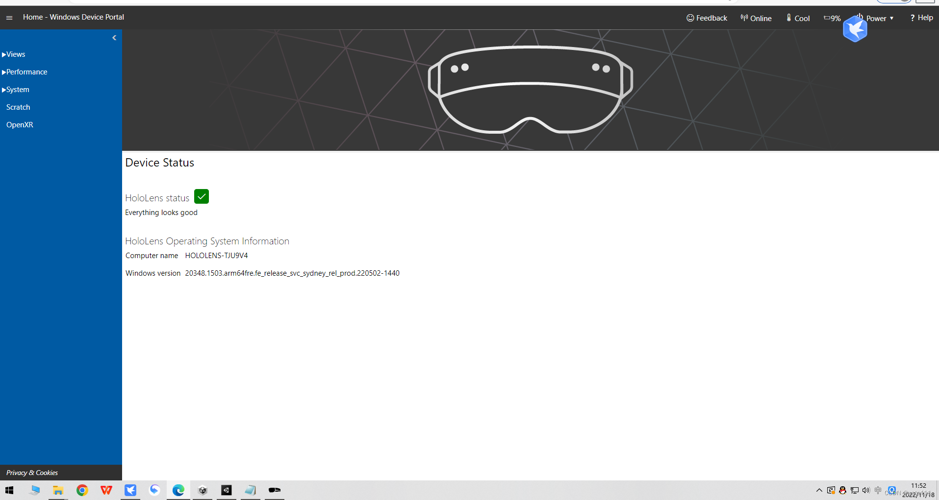The image size is (939, 500).
Task: Expand the System section
Action: 18,89
